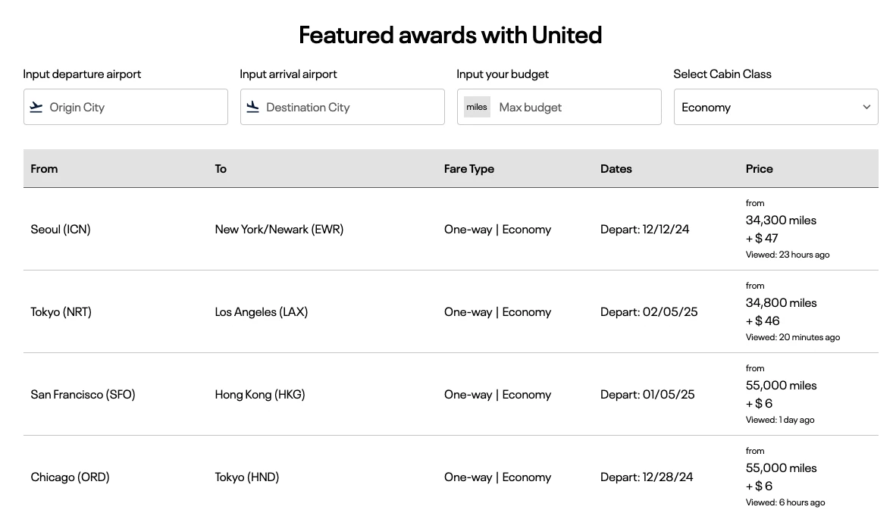
Task: Click the 34,300 miles price for Seoul flight
Action: 781,220
